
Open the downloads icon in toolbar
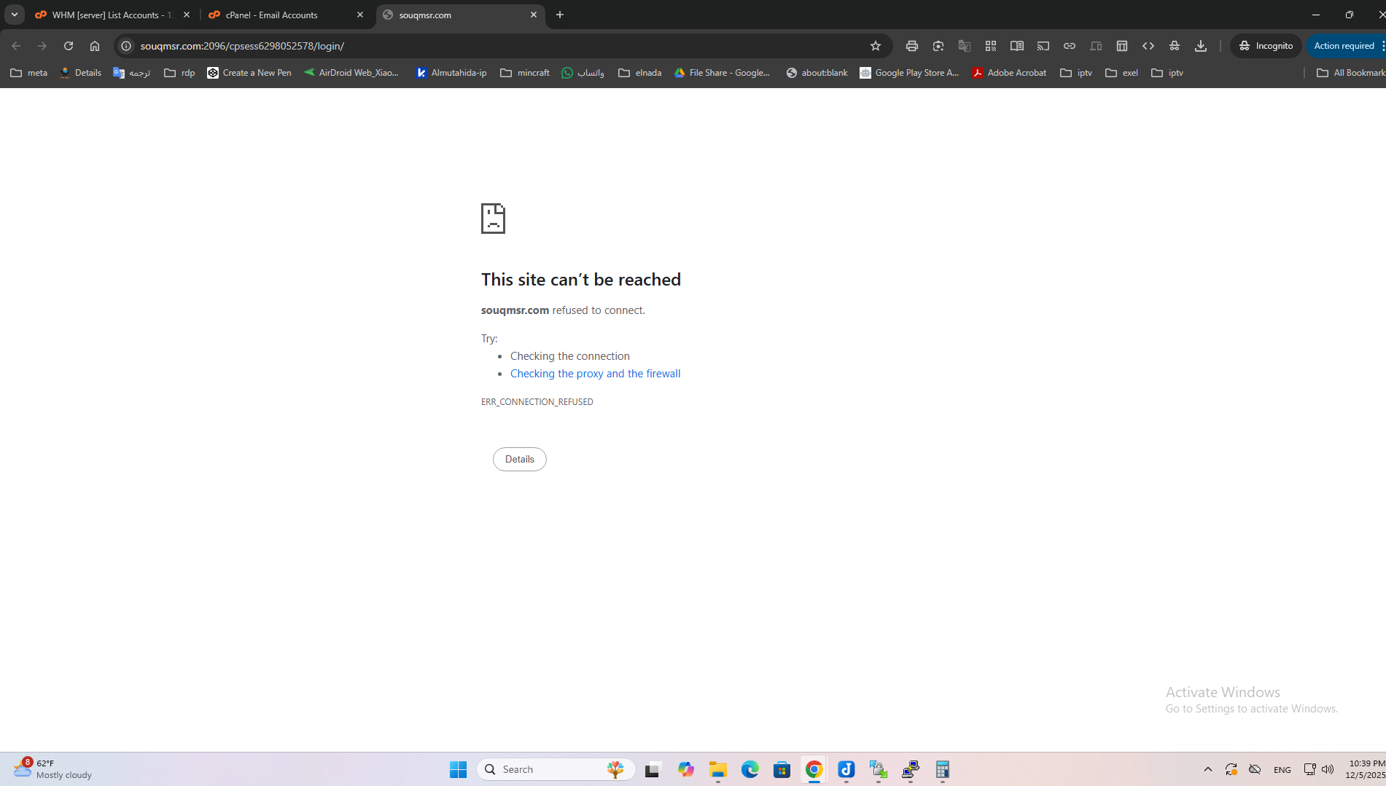1201,46
